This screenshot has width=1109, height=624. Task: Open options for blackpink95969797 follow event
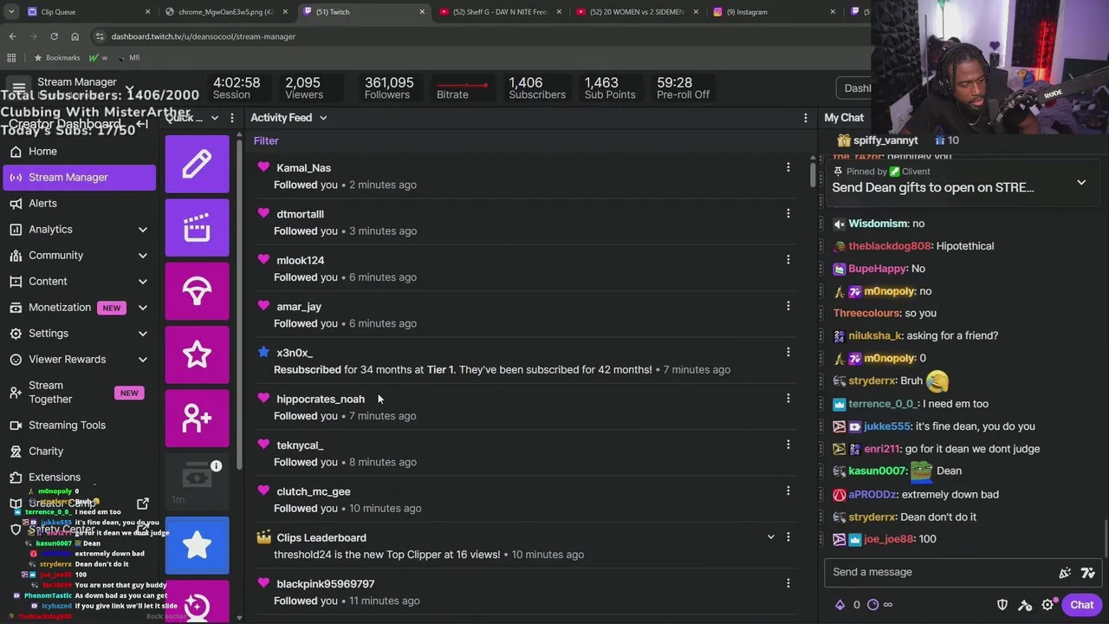click(788, 583)
